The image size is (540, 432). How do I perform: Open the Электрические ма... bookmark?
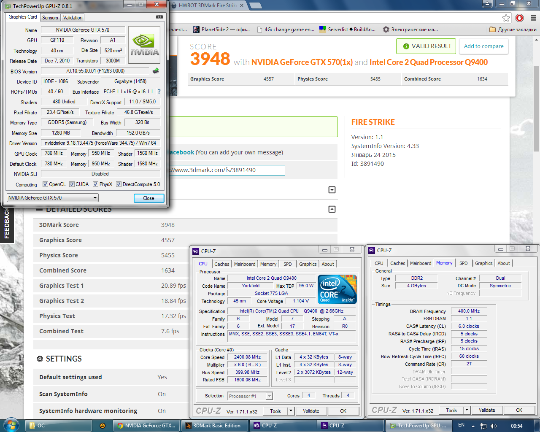[x=410, y=30]
